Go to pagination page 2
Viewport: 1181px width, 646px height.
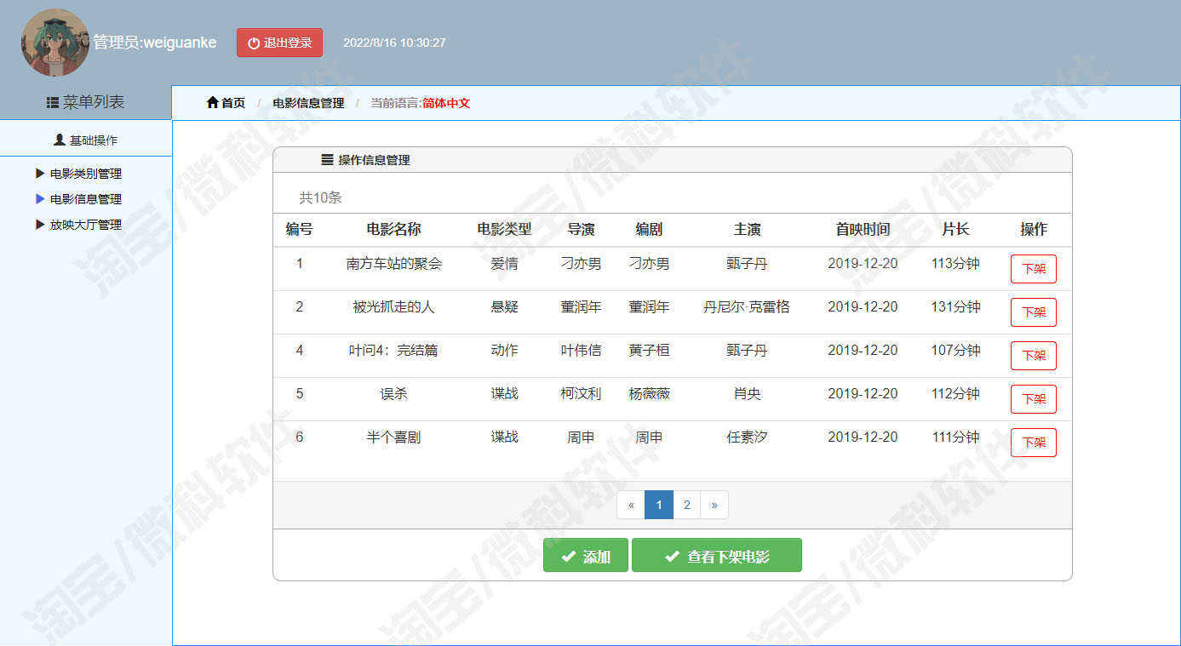click(x=686, y=505)
